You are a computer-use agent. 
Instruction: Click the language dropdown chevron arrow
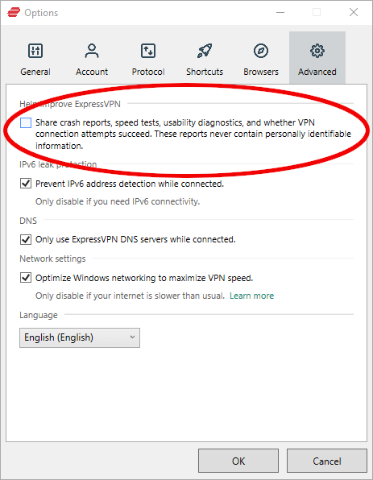tap(132, 337)
